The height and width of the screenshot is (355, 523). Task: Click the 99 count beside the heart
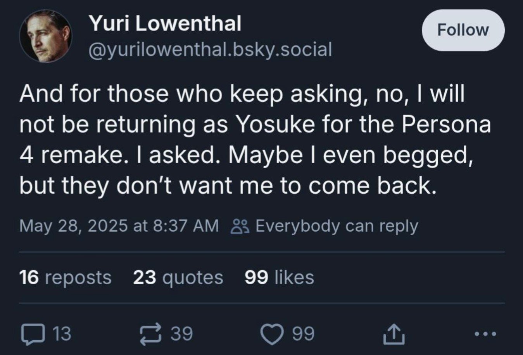[x=303, y=334]
